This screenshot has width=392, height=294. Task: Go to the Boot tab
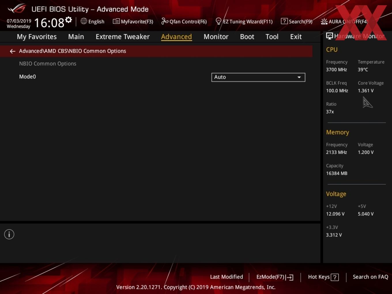click(x=247, y=37)
